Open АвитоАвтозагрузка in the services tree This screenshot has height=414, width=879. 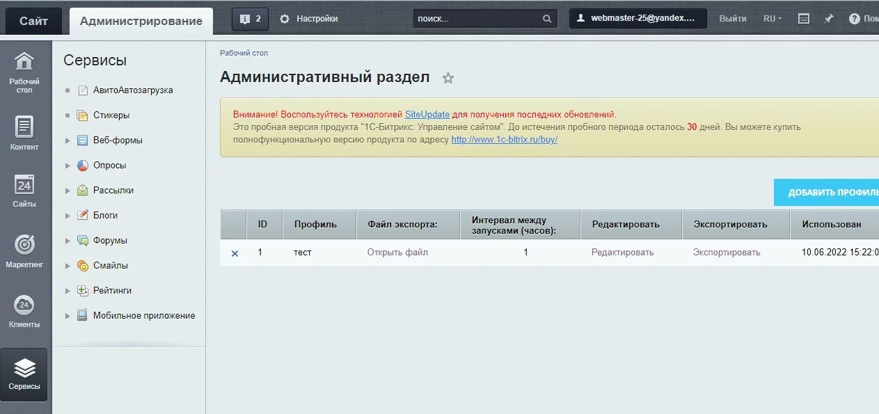[x=132, y=90]
